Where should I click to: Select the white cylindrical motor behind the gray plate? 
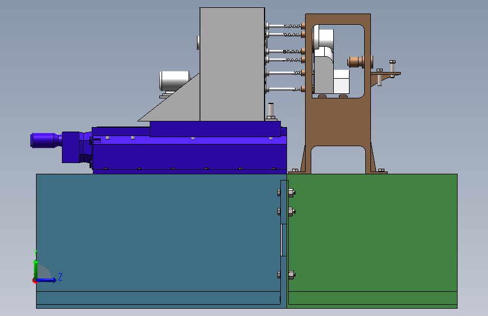tap(174, 81)
